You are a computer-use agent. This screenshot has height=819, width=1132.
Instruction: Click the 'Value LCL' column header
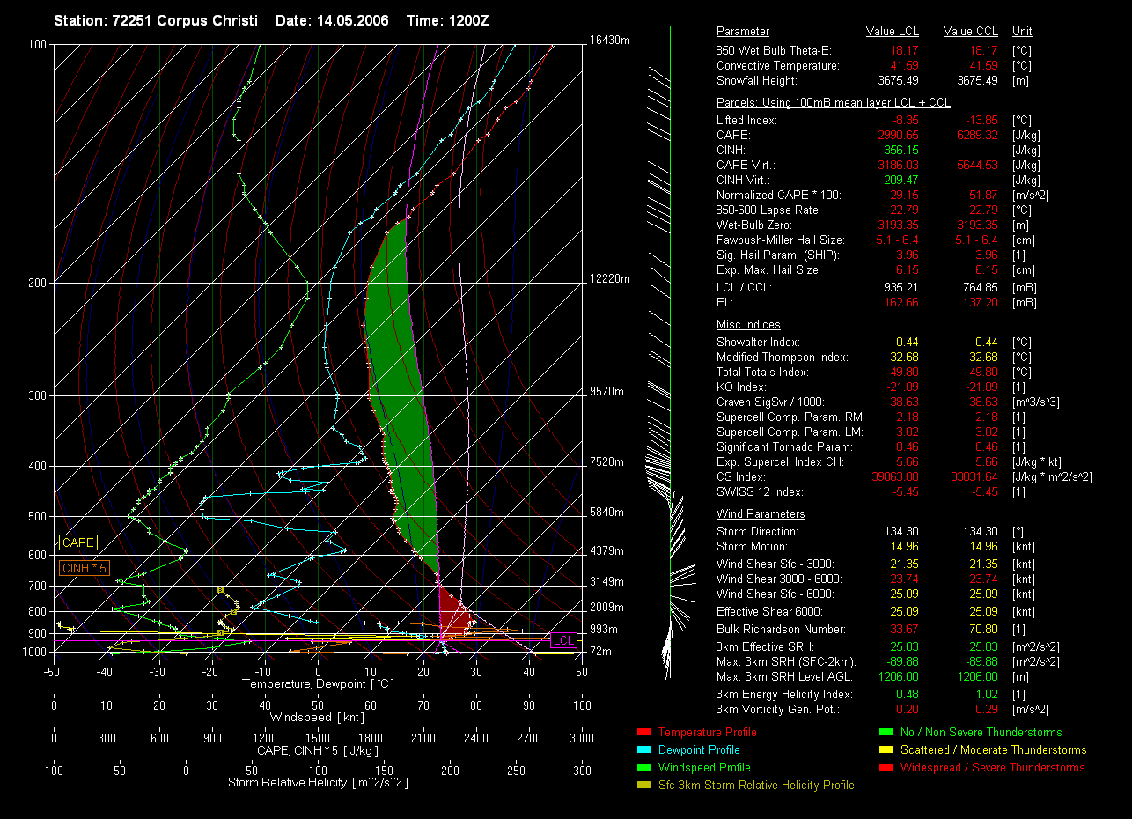893,32
